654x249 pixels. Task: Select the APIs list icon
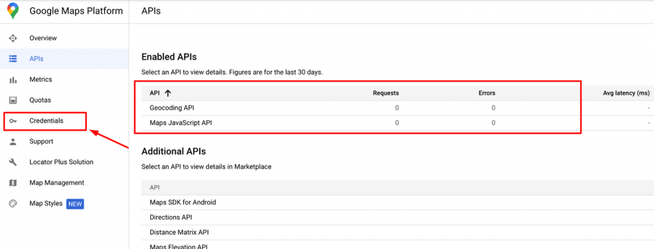13,59
